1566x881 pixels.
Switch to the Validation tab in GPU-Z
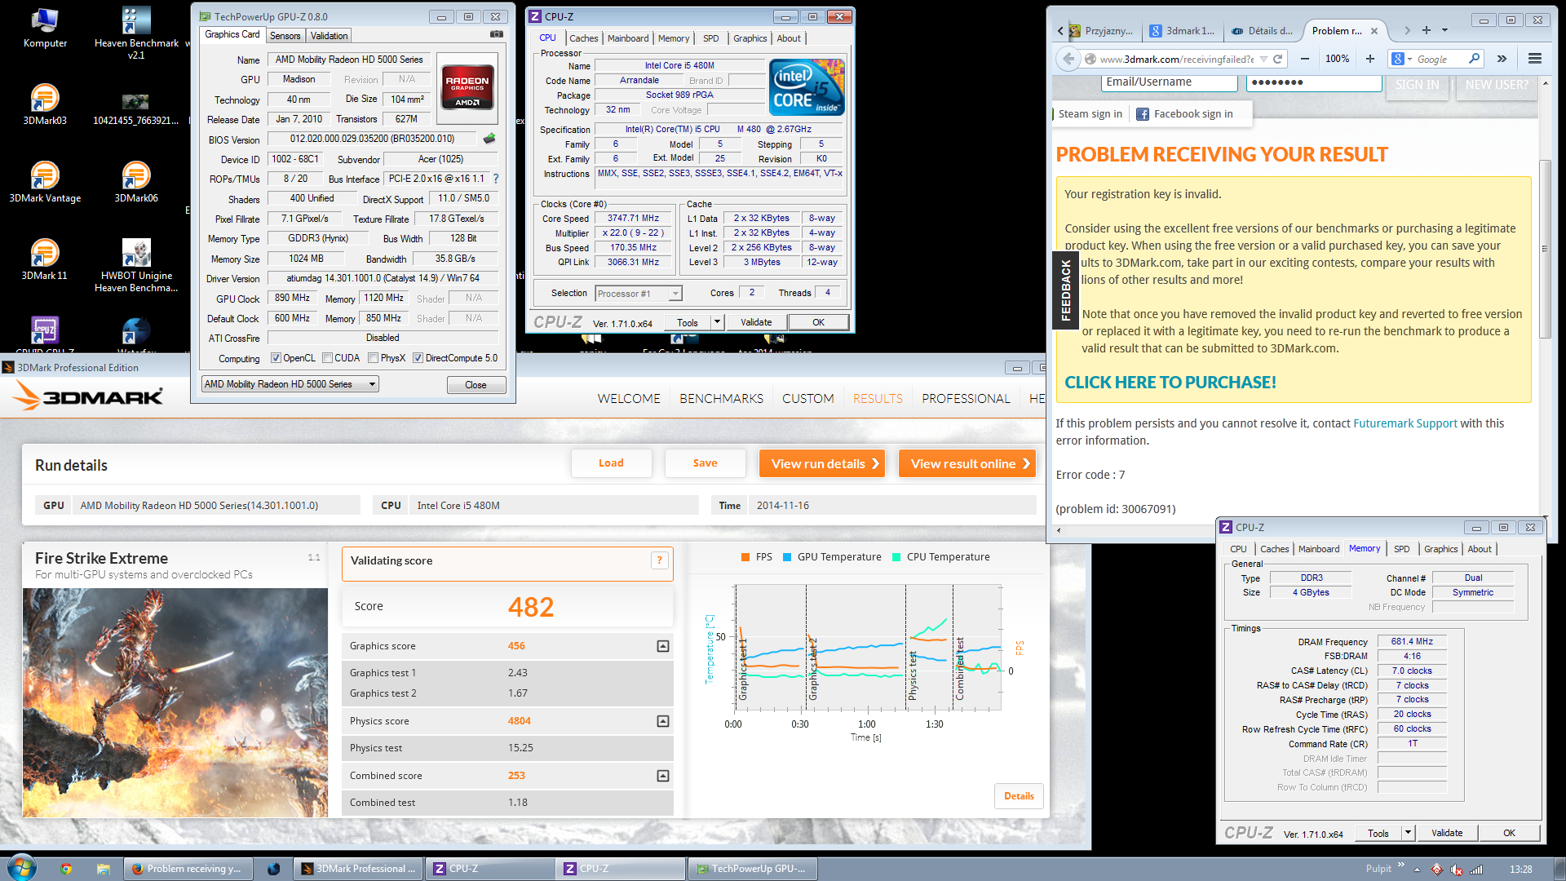329,36
